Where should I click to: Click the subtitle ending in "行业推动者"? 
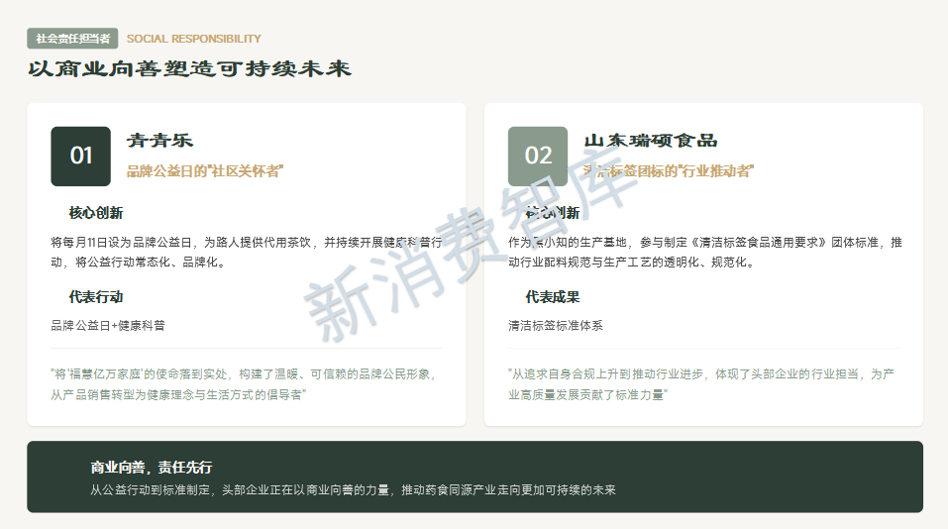tap(669, 171)
